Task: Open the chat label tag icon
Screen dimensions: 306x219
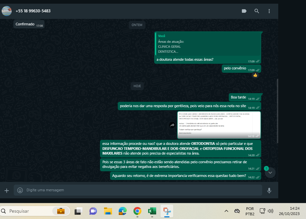Action: (244, 11)
